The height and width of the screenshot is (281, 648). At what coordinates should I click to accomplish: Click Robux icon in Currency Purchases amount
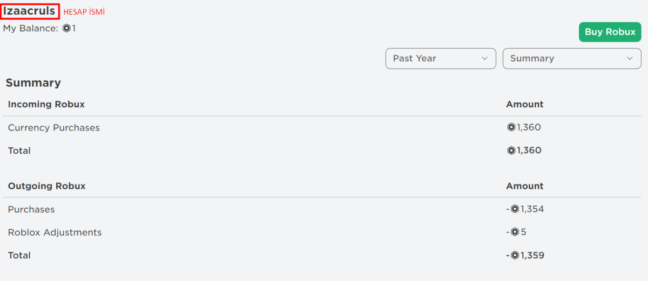[511, 128]
